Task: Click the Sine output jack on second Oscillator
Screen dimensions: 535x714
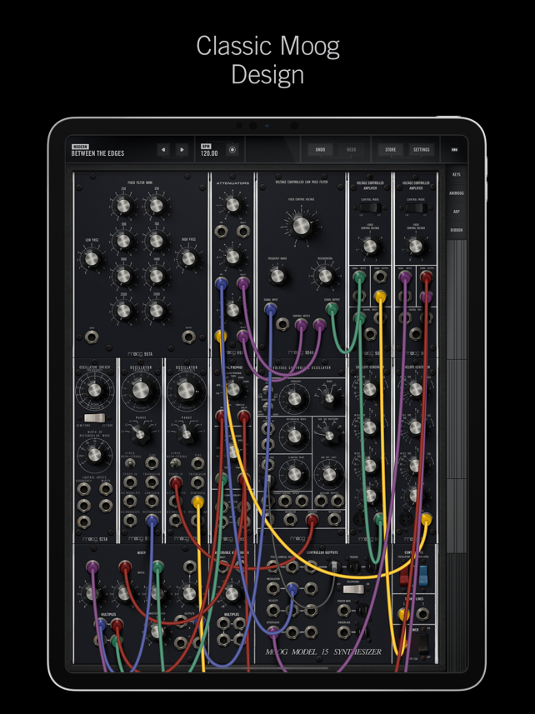Action: coord(197,463)
